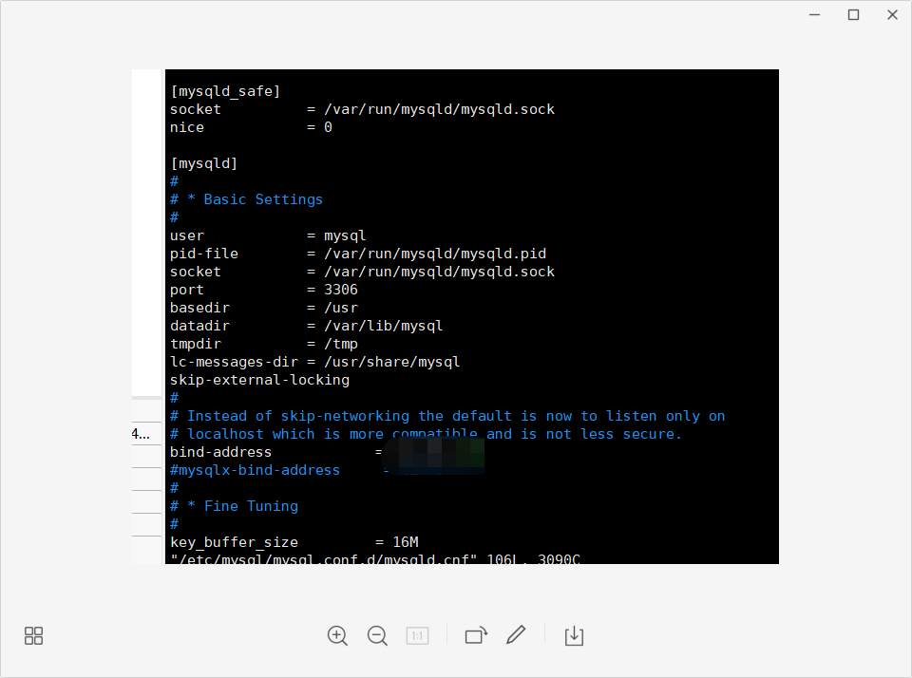Open the pencil annotation tool
912x678 pixels.
[516, 635]
